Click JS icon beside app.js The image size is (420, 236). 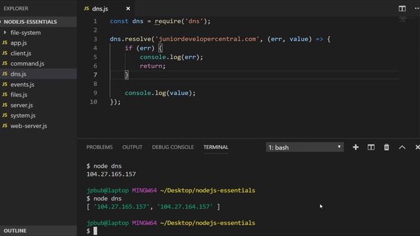[x=5, y=43]
